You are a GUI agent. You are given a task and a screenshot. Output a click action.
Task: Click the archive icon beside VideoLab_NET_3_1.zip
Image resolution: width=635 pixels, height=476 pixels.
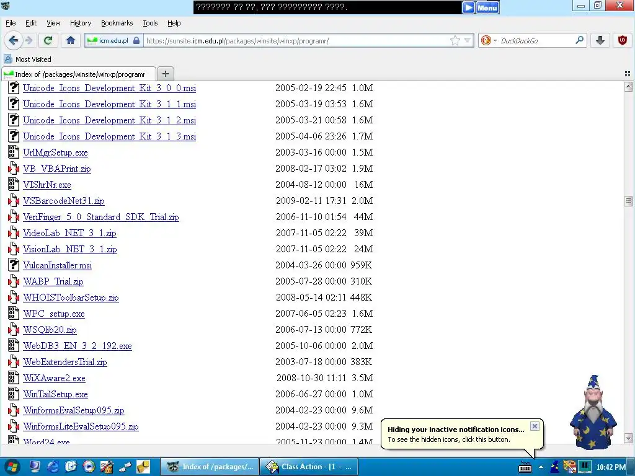pyautogui.click(x=14, y=233)
